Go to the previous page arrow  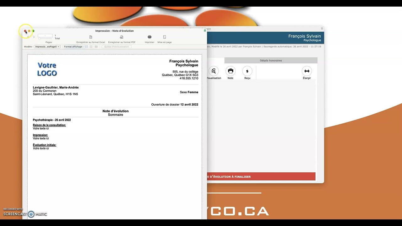click(x=28, y=37)
